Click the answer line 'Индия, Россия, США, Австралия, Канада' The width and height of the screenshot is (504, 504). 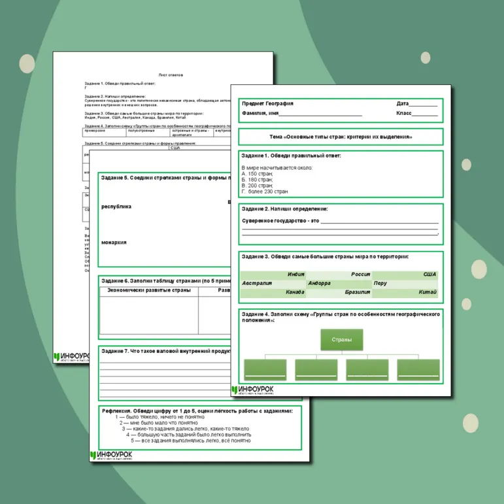pos(135,118)
